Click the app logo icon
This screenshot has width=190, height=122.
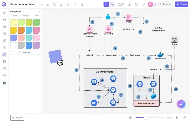coord(4,4)
